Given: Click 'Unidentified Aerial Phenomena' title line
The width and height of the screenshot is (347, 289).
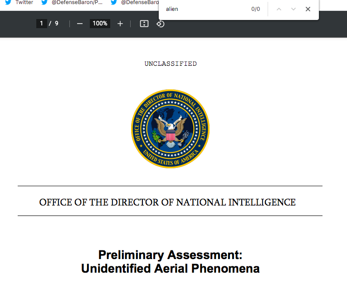Looking at the screenshot, I should click(x=170, y=269).
